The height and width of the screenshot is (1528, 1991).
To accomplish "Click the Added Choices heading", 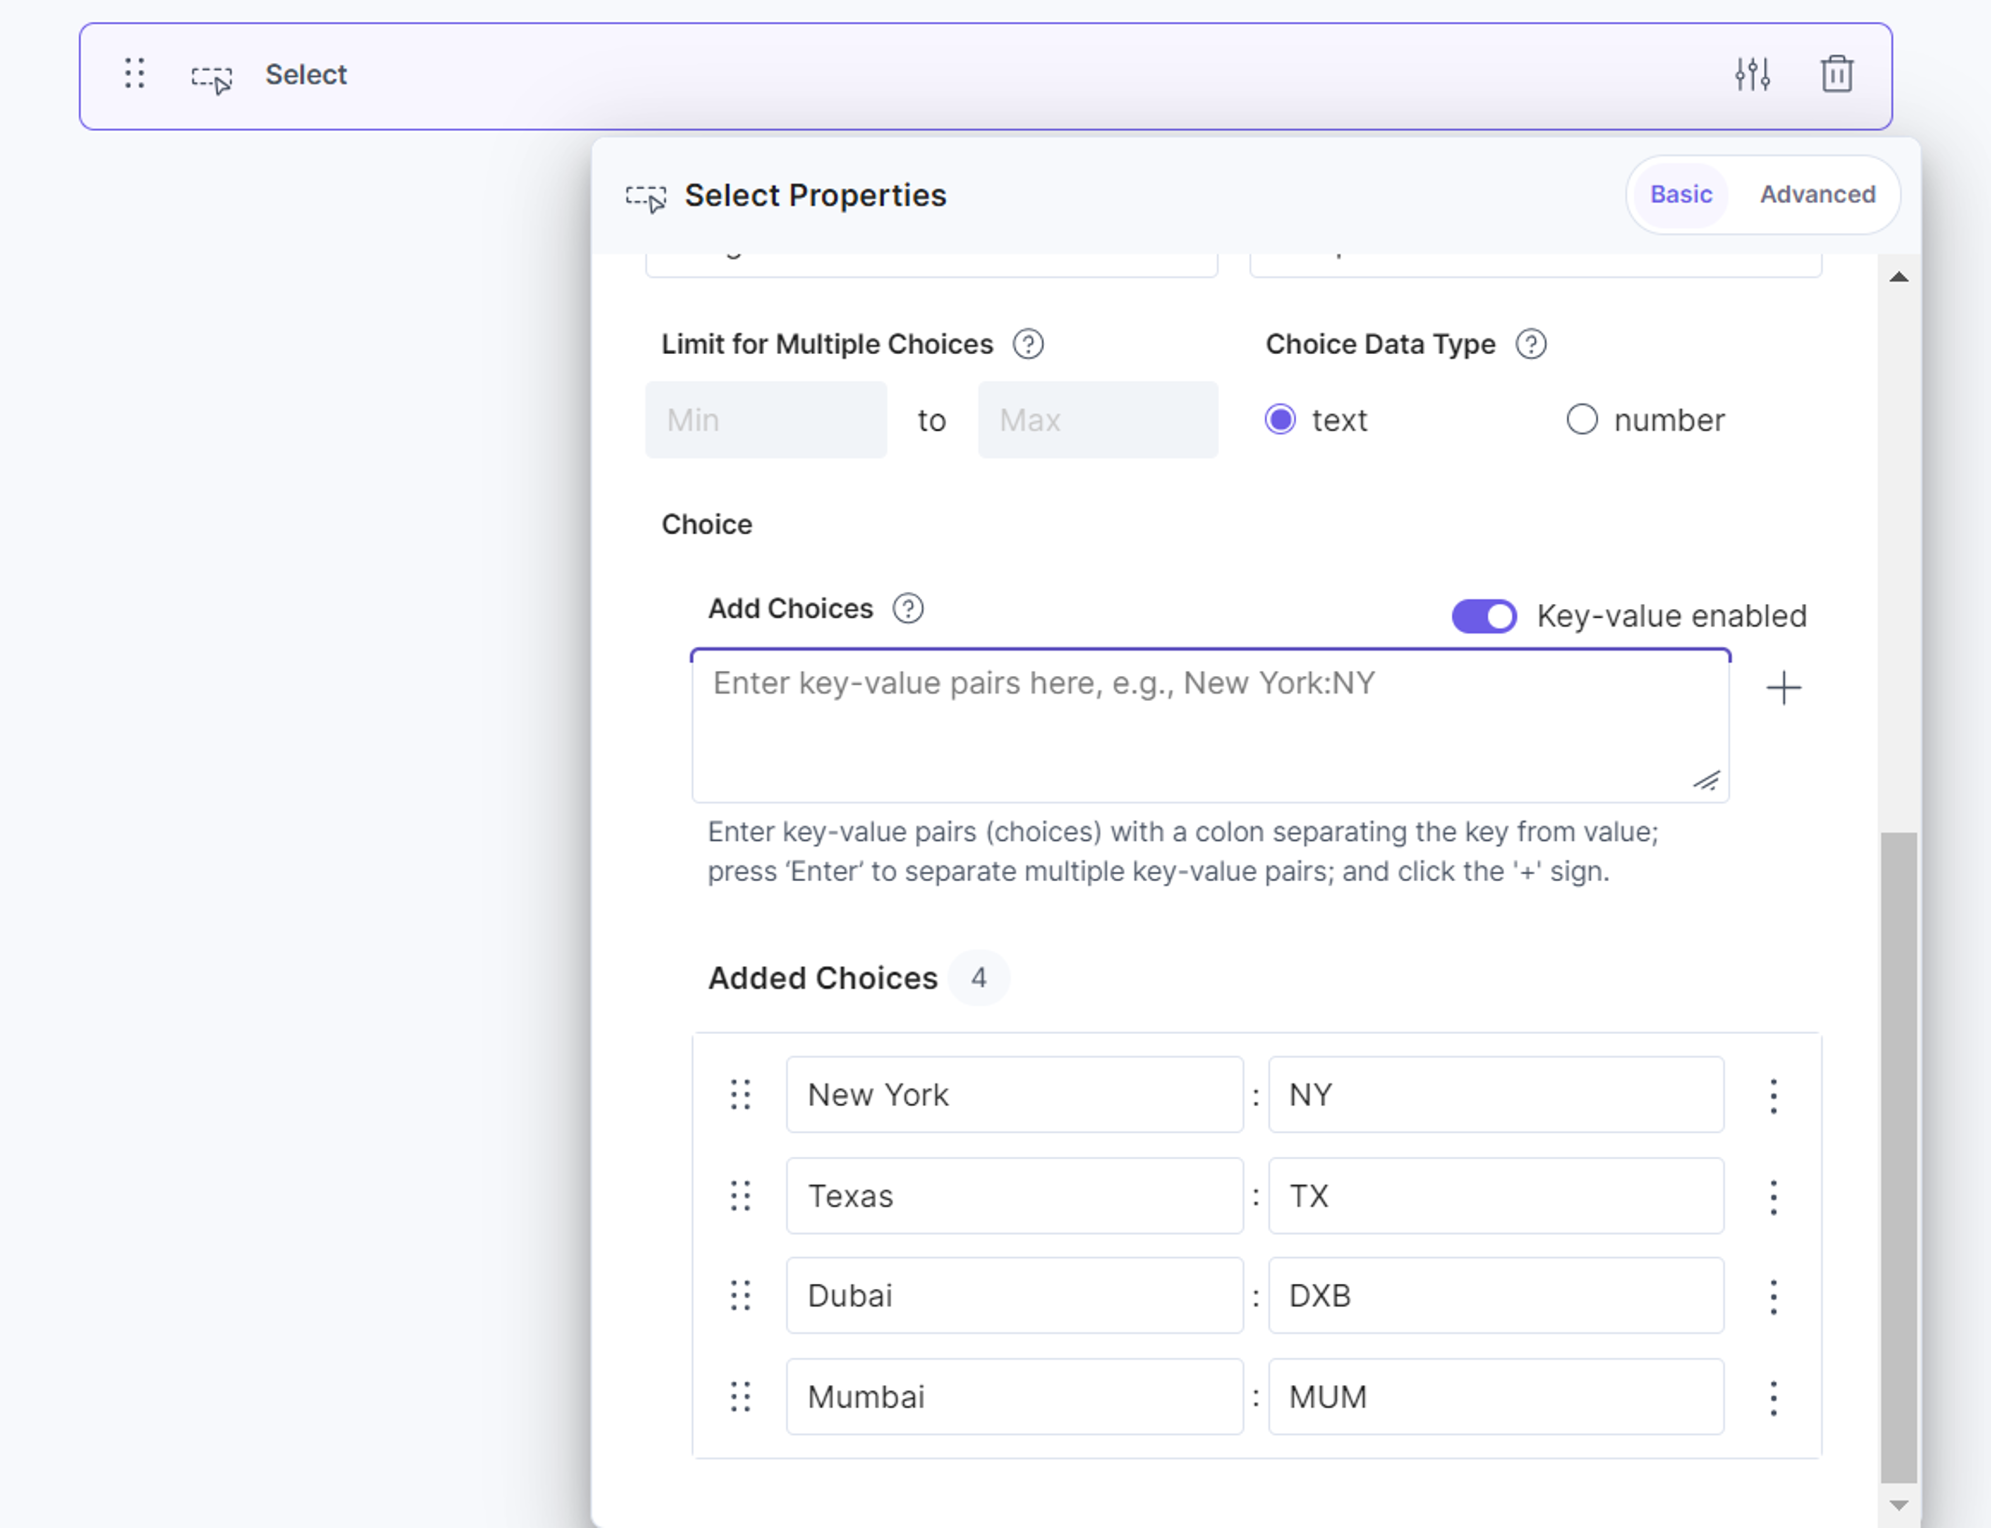I will coord(823,979).
